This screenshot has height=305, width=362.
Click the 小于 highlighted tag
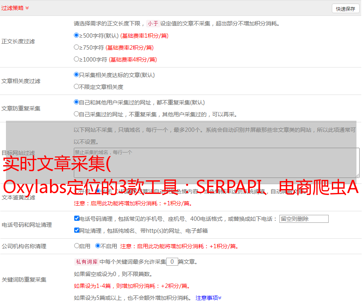coord(153,23)
